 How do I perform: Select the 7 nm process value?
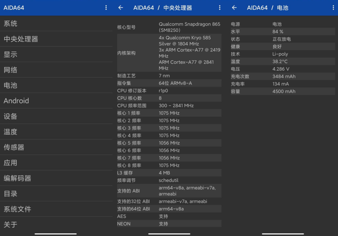click(164, 76)
